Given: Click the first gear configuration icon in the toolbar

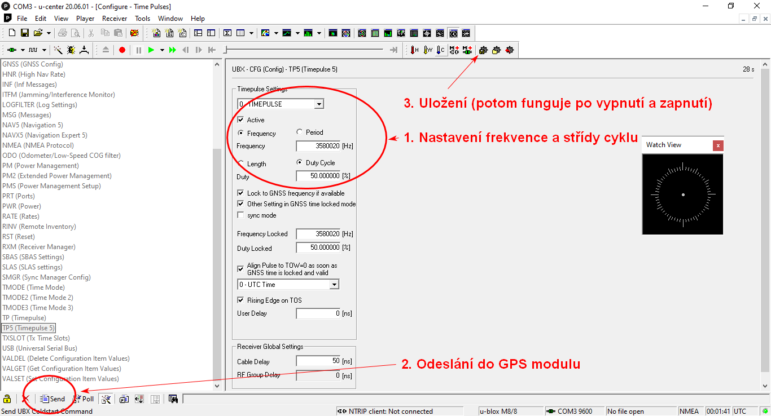Looking at the screenshot, I should coord(483,50).
